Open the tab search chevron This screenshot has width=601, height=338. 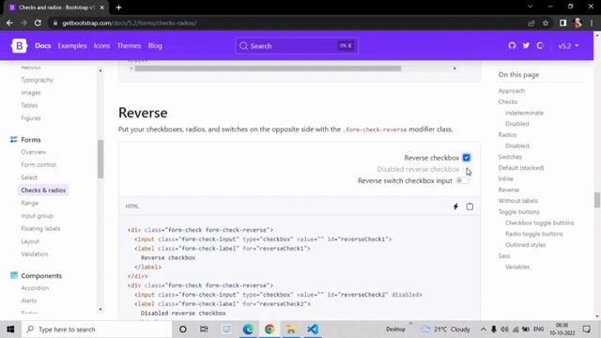pos(530,7)
